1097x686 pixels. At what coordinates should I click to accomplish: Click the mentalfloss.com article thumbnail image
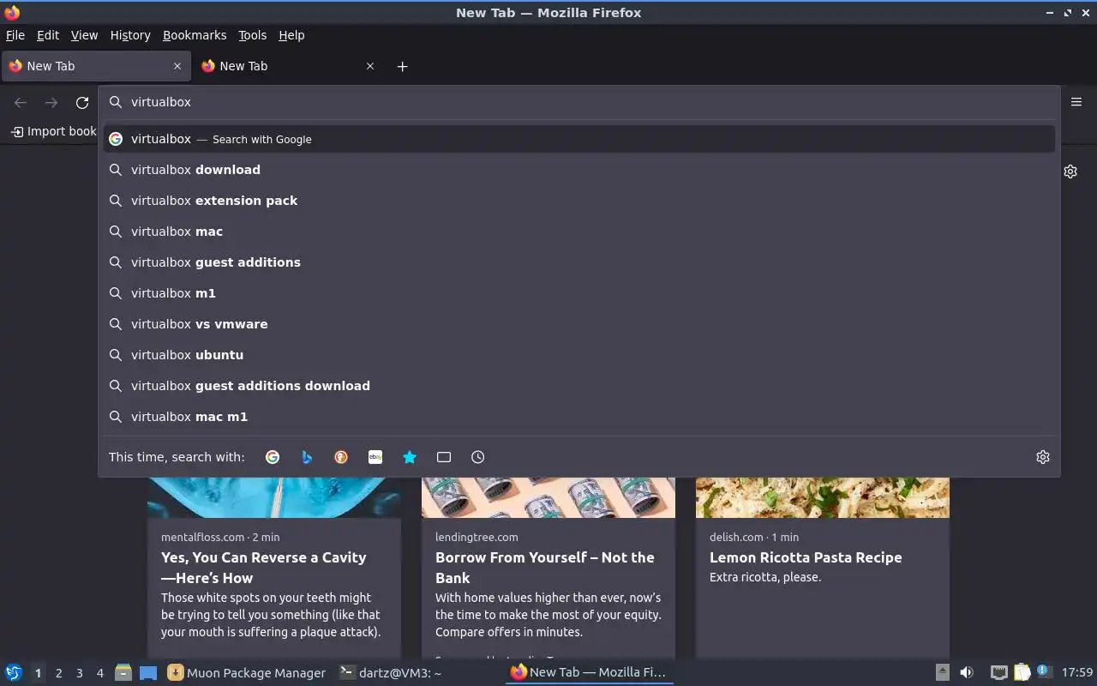click(274, 497)
